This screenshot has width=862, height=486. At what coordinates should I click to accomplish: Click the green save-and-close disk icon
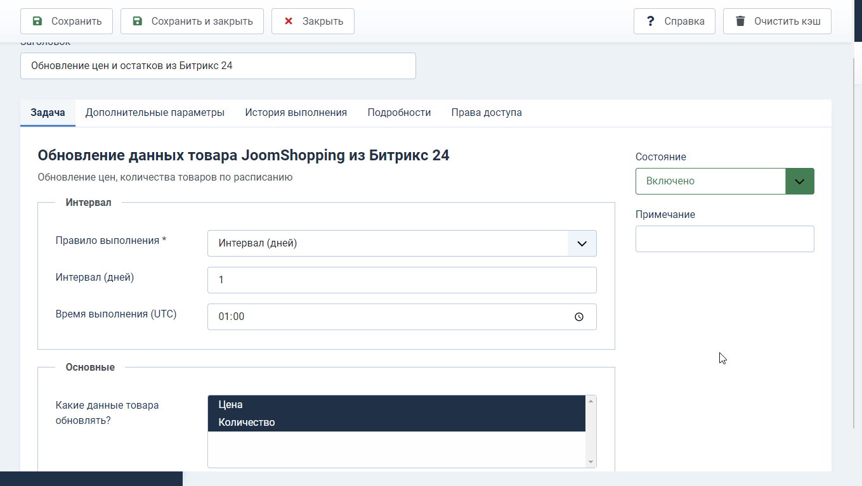pos(137,20)
